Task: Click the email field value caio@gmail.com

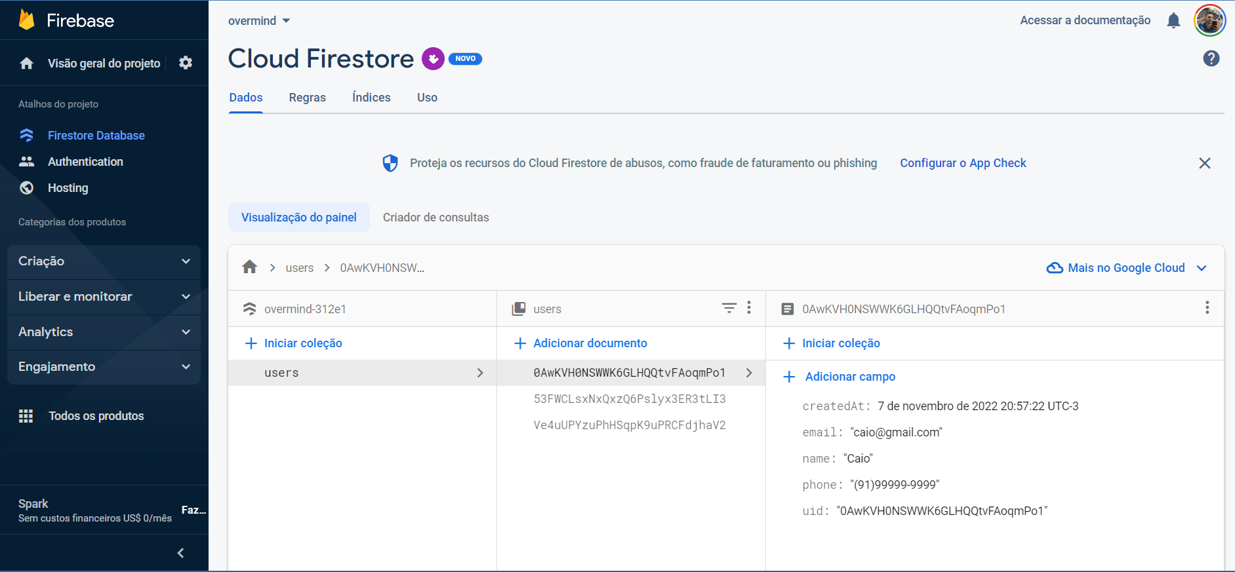Action: tap(897, 432)
